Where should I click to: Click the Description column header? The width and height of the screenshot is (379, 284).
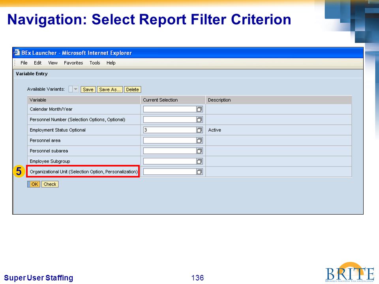click(x=279, y=100)
